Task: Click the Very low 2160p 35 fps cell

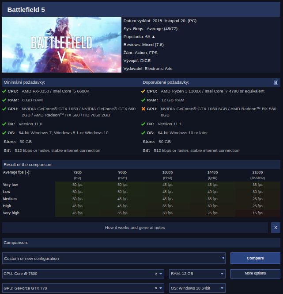Action: pos(257,185)
